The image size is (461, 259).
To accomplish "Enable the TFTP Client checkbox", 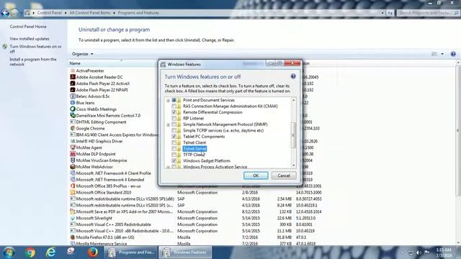I will click(174, 155).
